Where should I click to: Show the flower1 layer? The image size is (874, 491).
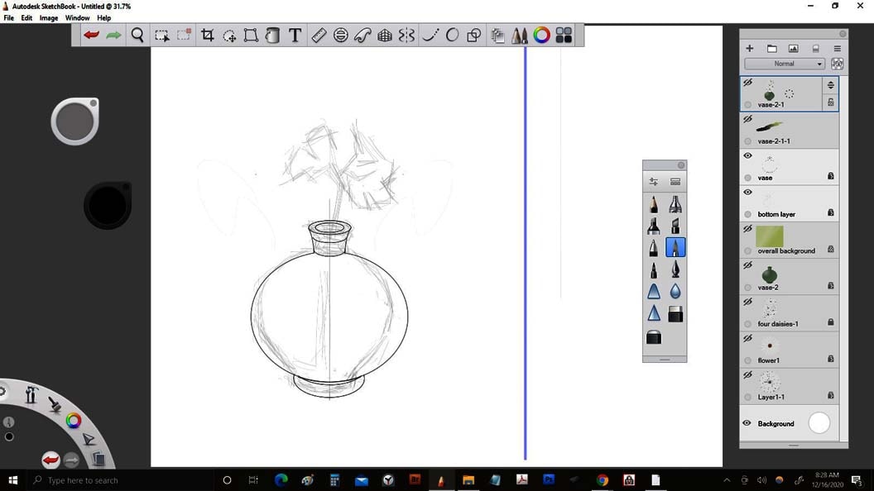(x=748, y=338)
